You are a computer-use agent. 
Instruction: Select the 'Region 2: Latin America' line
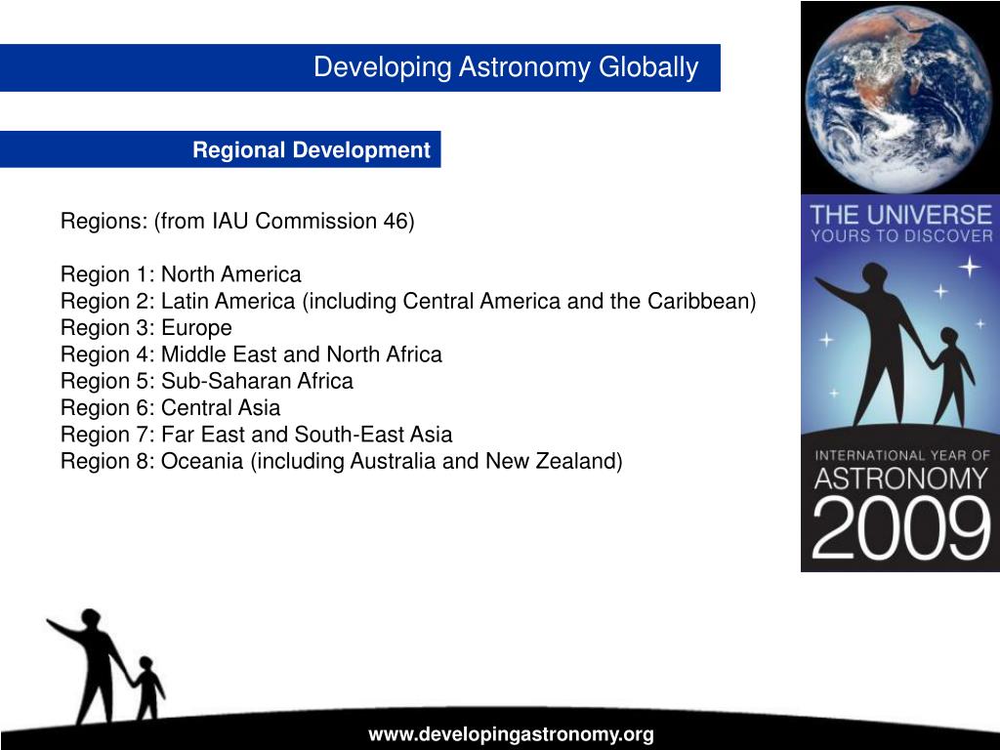[408, 301]
